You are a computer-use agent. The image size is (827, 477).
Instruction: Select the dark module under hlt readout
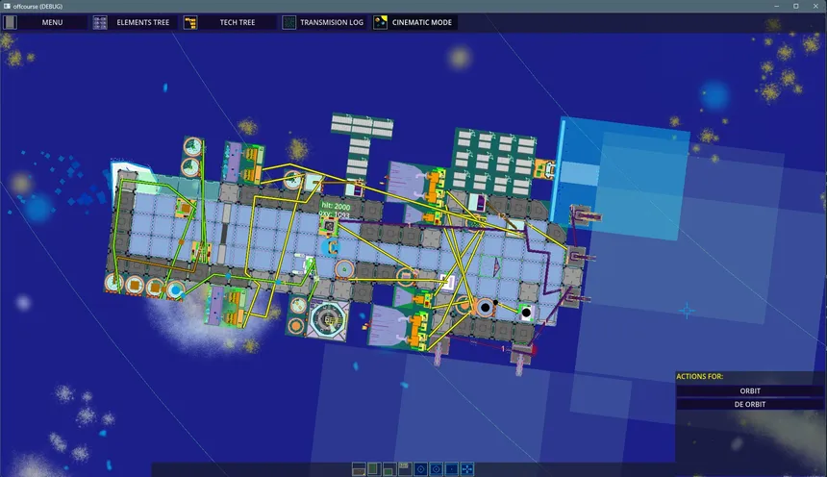(329, 226)
